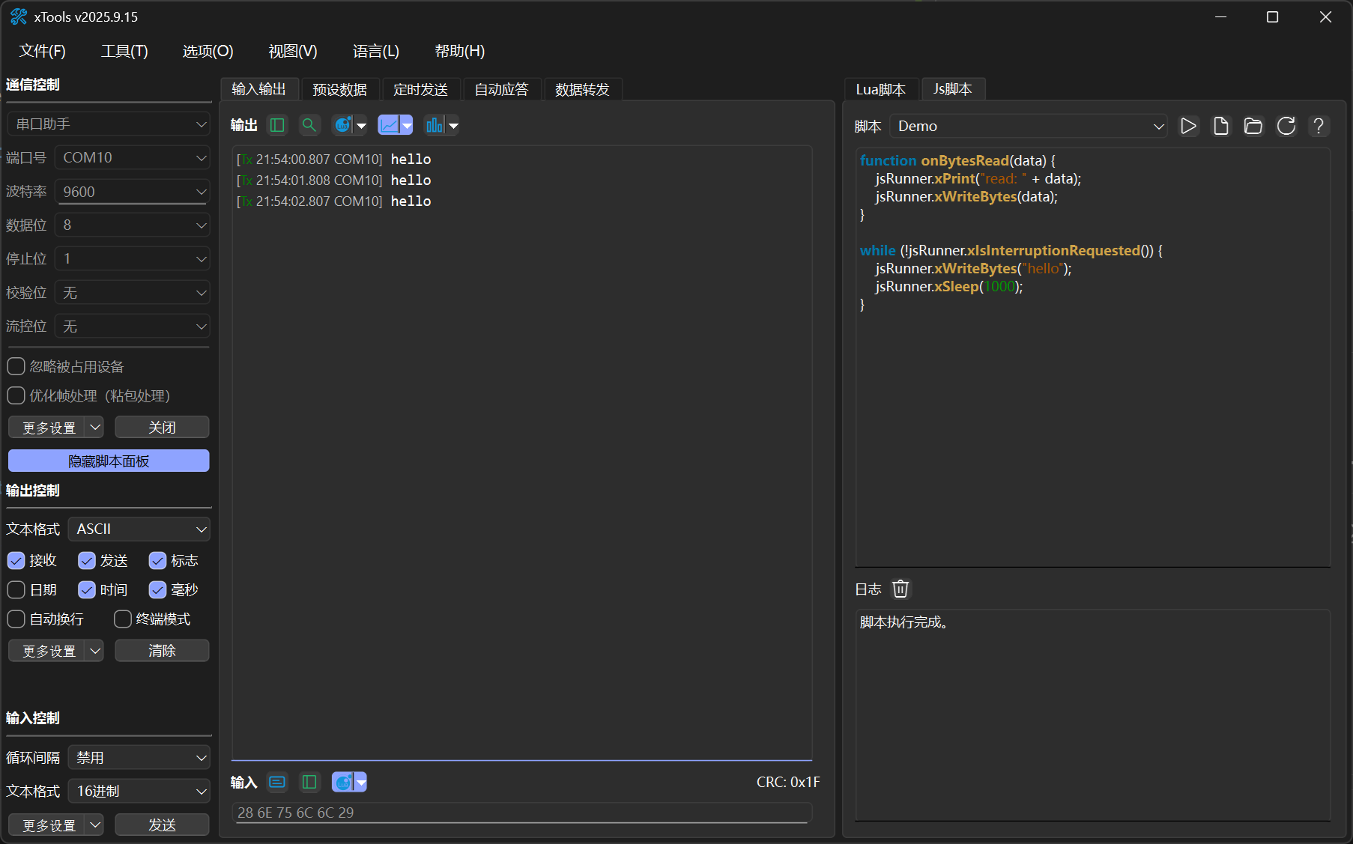Uncheck the 时间 checkbox
The height and width of the screenshot is (844, 1353).
coord(87,589)
